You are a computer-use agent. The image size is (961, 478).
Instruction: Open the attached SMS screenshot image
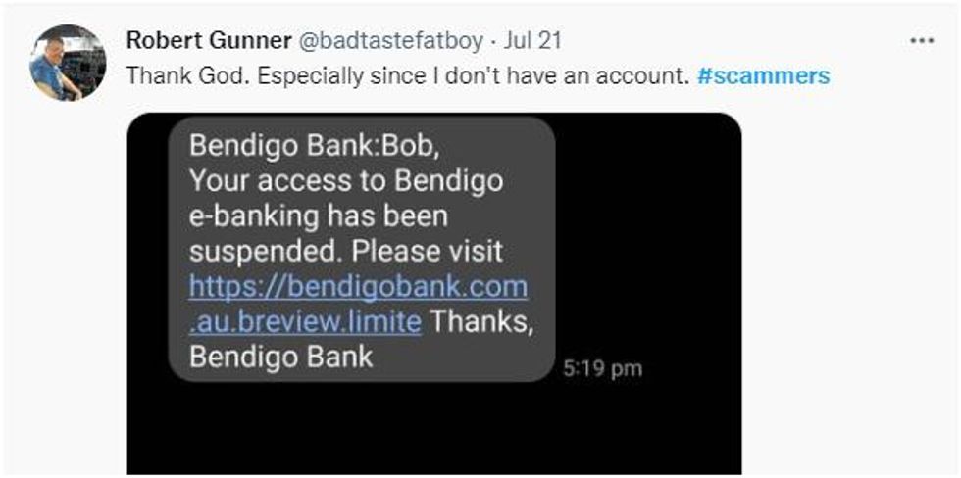coord(433,293)
